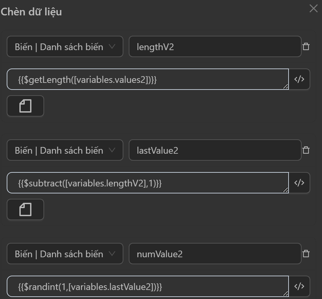The width and height of the screenshot is (322, 299).
Task: Grab resize handle of getLength textarea
Action: point(285,87)
